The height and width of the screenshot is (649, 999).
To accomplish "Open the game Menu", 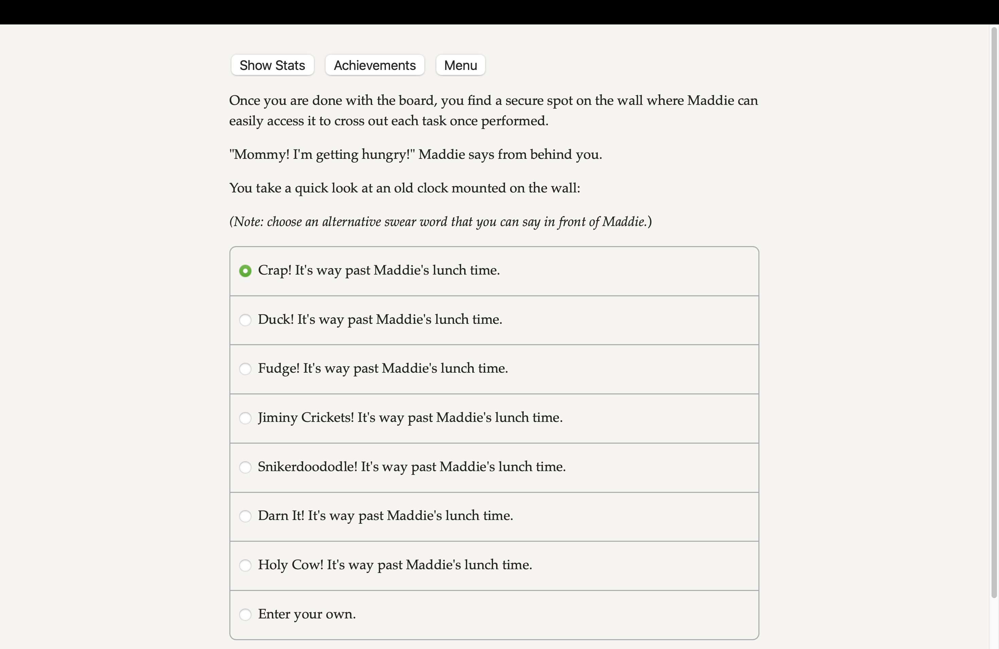I will click(x=460, y=65).
